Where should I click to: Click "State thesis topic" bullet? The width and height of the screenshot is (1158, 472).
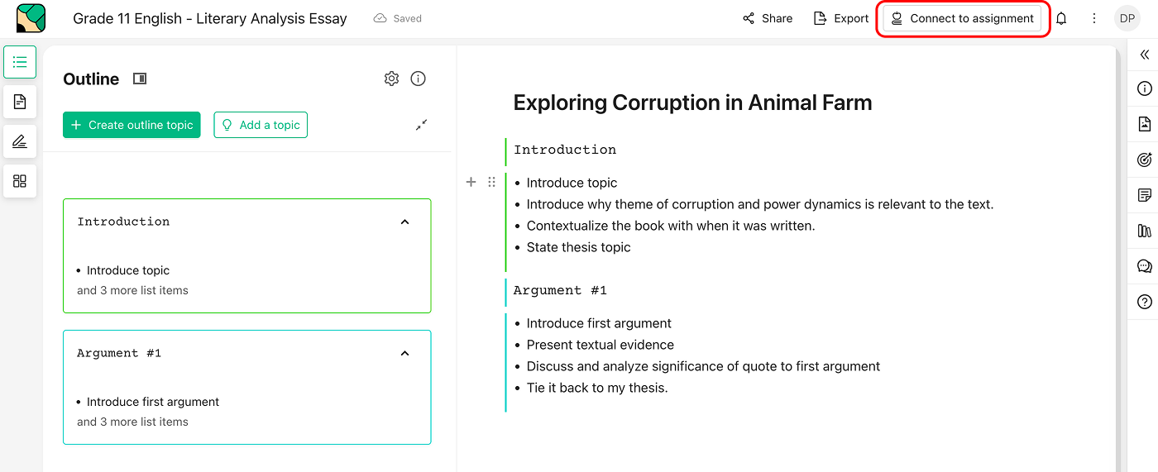coord(578,247)
